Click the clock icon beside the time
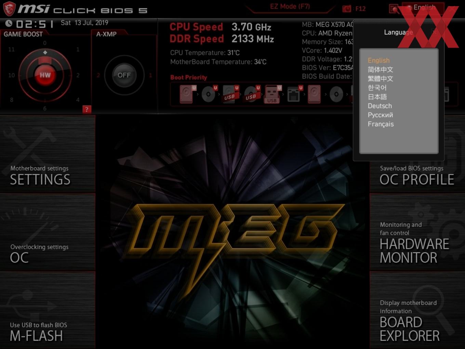This screenshot has width=465, height=349. tap(9, 23)
